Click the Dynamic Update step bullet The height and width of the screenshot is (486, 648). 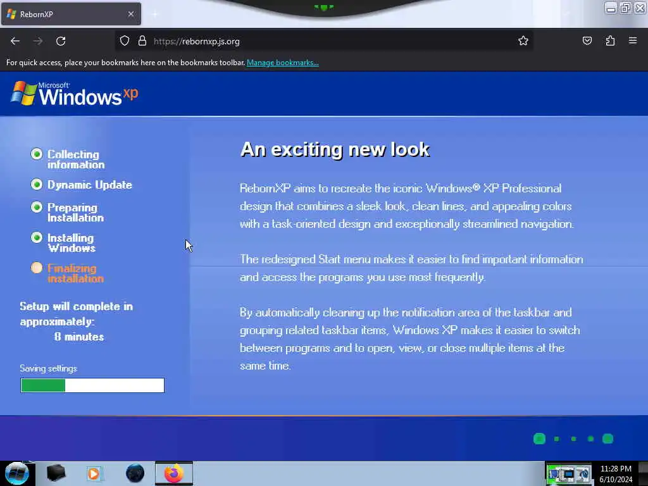[37, 184]
